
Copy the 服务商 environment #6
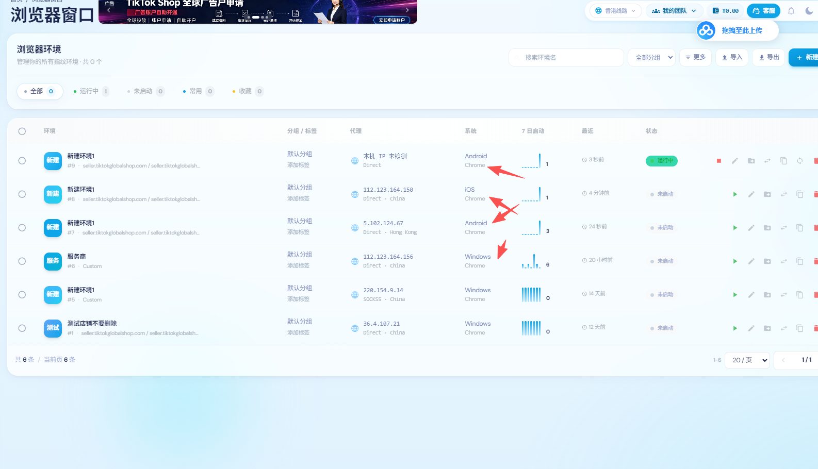(799, 261)
